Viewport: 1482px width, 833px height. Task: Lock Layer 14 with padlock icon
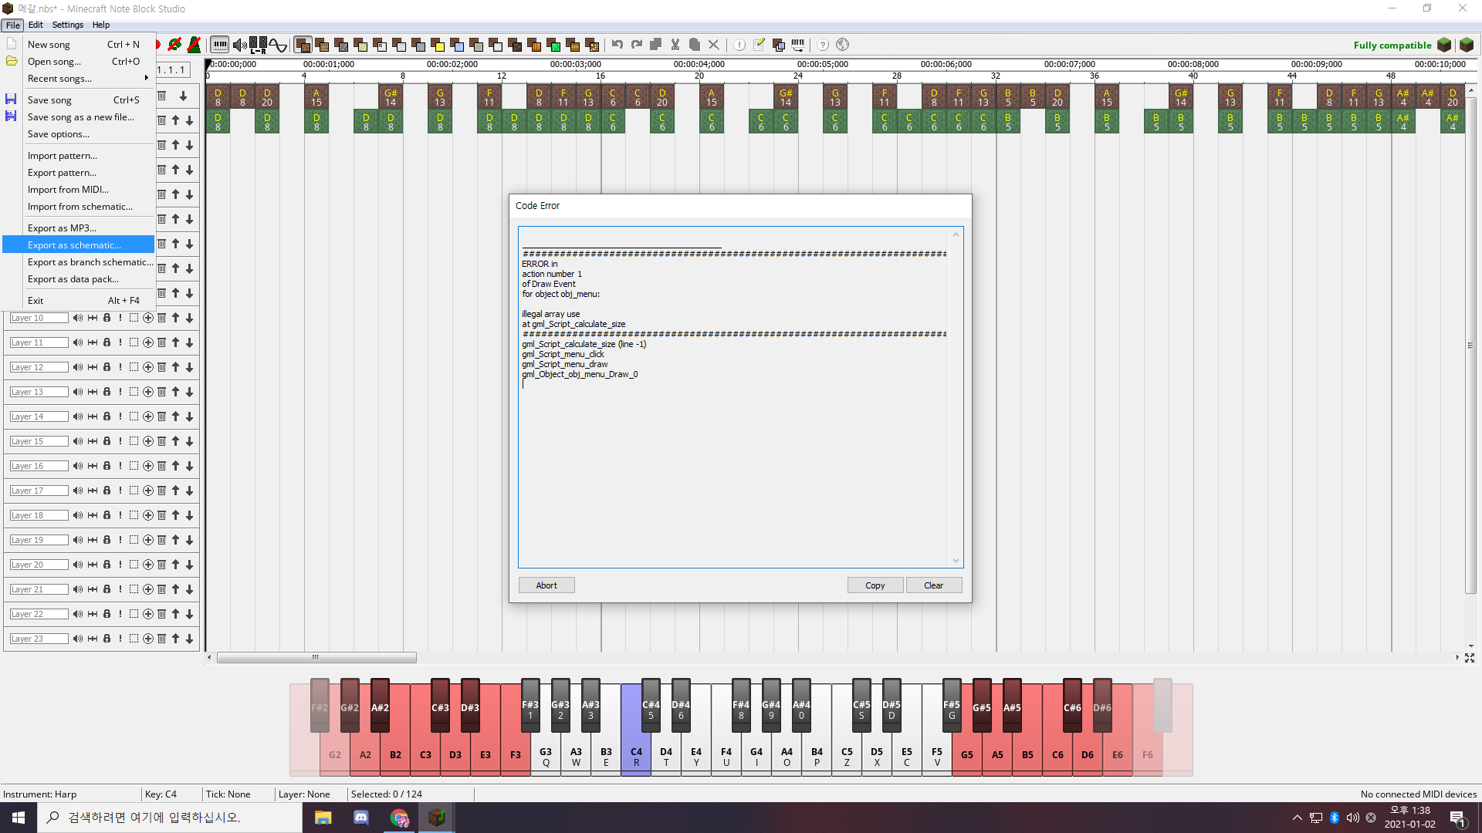107,416
